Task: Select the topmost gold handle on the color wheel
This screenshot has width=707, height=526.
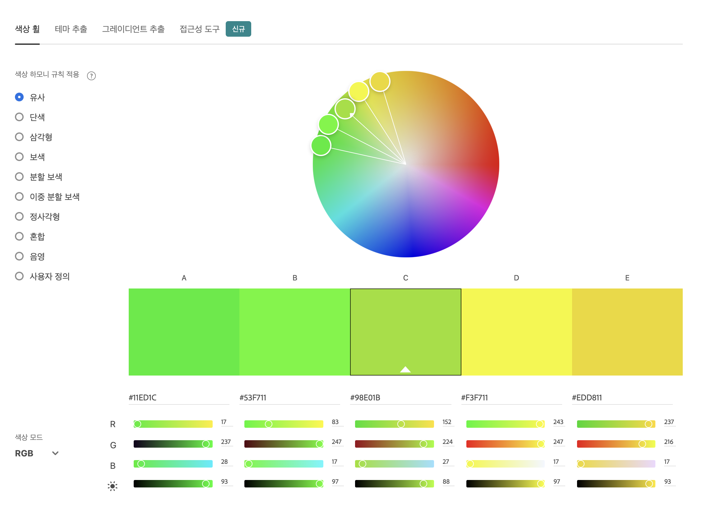Action: click(x=380, y=81)
